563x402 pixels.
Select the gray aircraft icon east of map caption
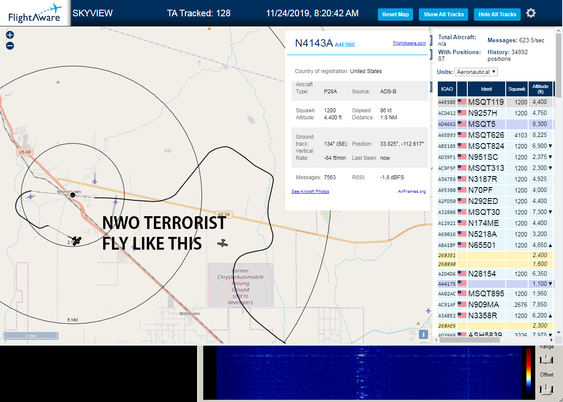click(x=223, y=243)
